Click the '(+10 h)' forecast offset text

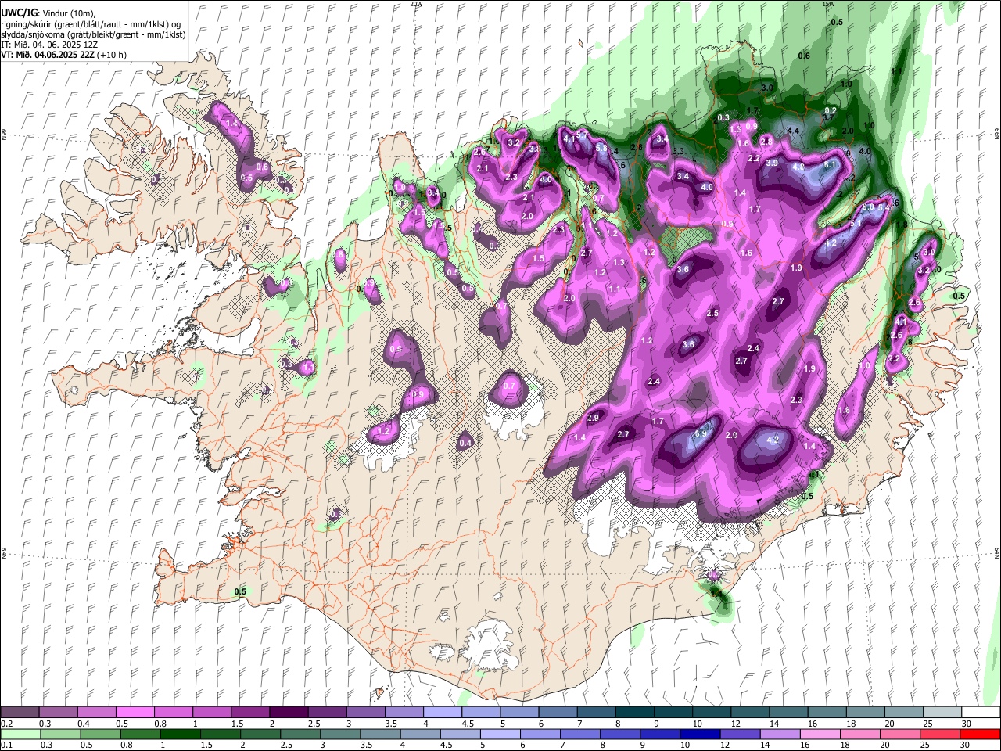(x=111, y=55)
